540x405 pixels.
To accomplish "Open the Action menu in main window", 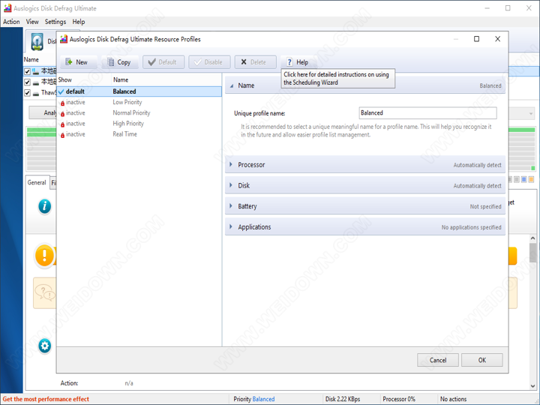I will pyautogui.click(x=11, y=22).
